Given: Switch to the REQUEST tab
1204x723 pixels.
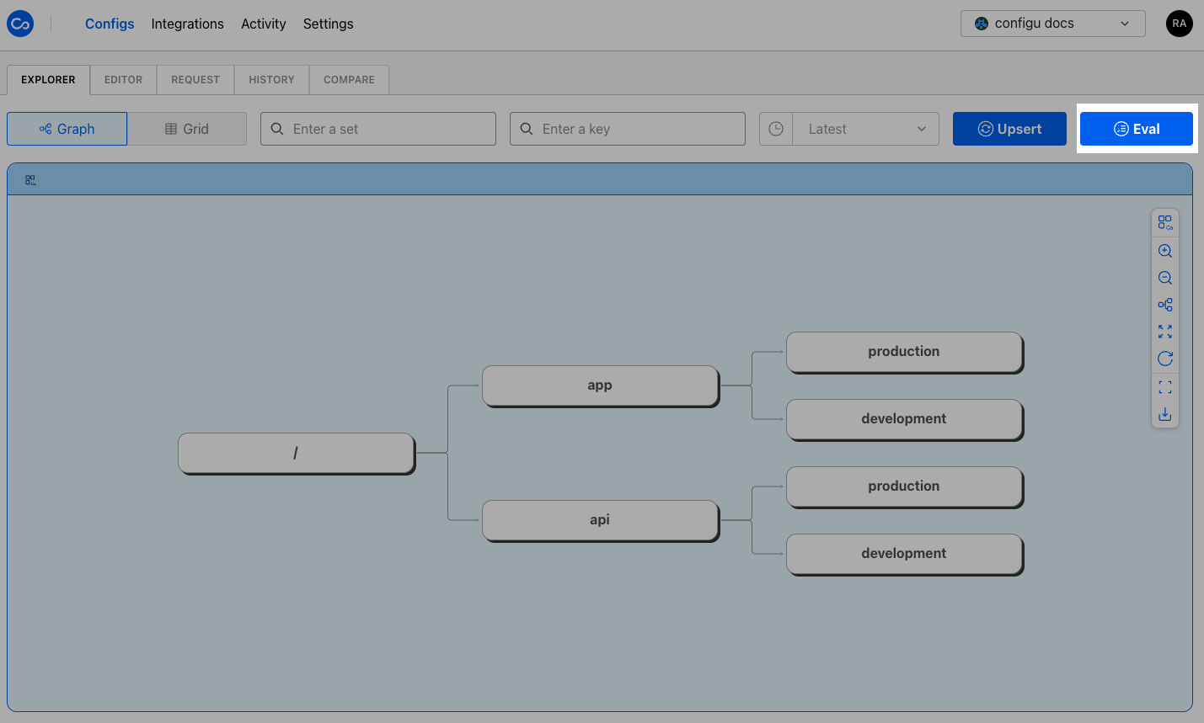Looking at the screenshot, I should pos(195,80).
